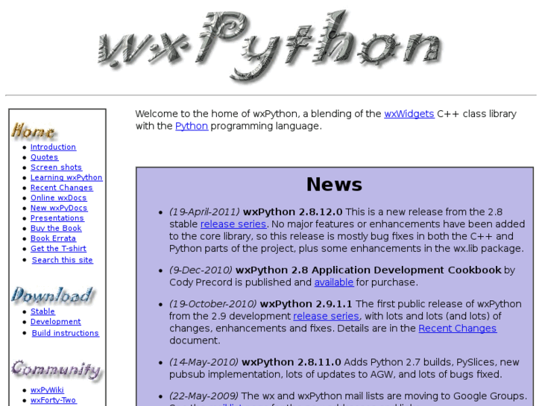Open the Quotes page
The image size is (542, 406).
pyautogui.click(x=44, y=157)
